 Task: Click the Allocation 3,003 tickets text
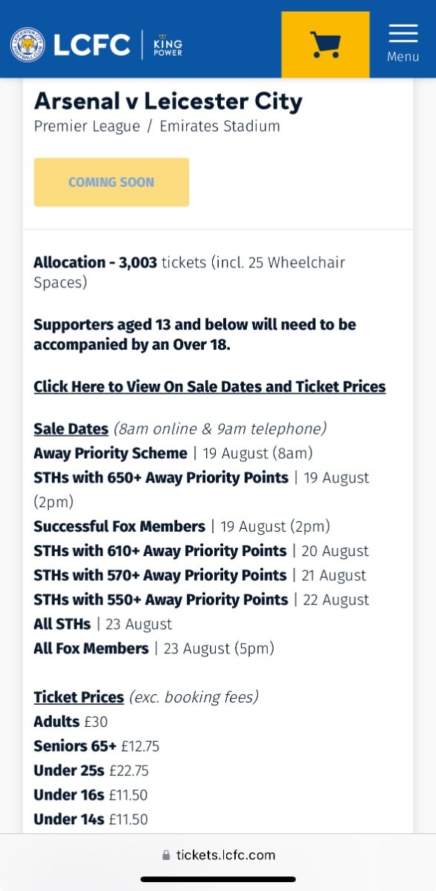point(190,272)
